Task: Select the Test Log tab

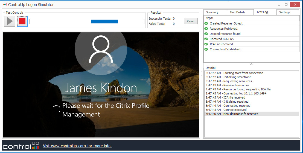Action: coord(265,12)
